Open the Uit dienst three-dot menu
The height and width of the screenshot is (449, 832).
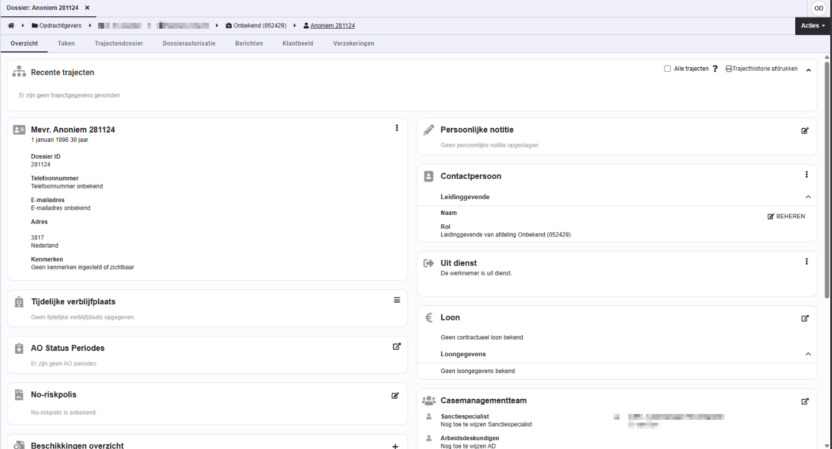tap(806, 262)
